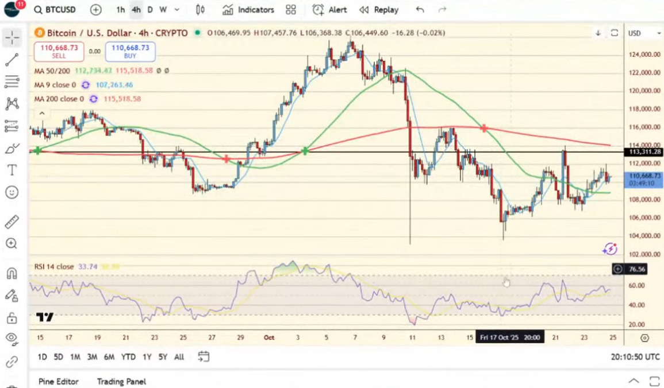Open the USD currency dropdown

(644, 33)
